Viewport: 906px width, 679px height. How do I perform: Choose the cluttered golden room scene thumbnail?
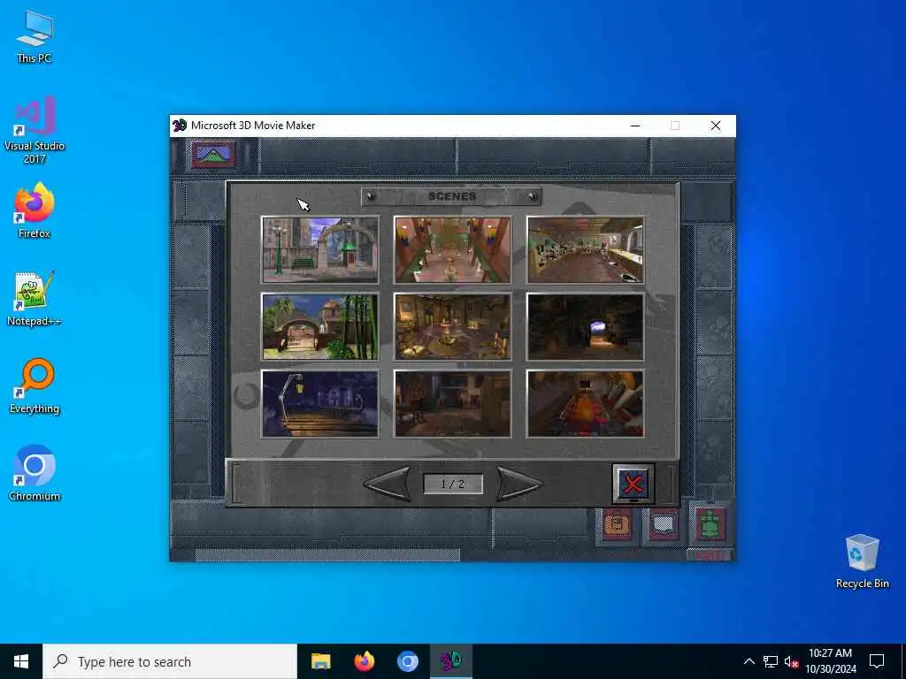(452, 326)
